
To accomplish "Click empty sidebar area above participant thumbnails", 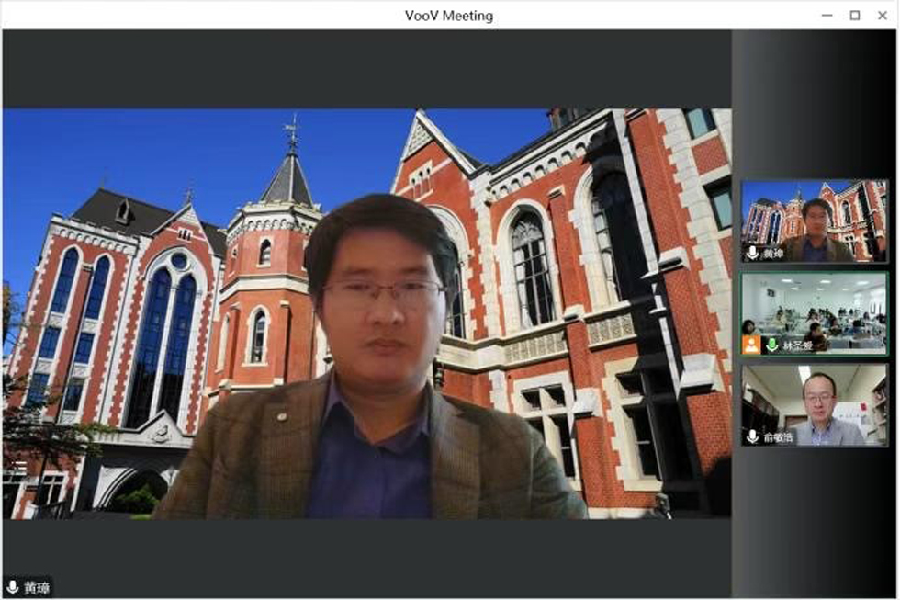I will click(815, 101).
